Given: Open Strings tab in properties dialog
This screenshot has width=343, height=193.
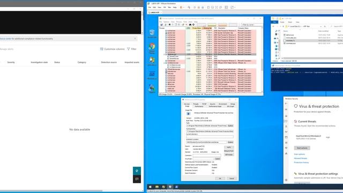Looking at the screenshot, I should pyautogui.click(x=233, y=104).
